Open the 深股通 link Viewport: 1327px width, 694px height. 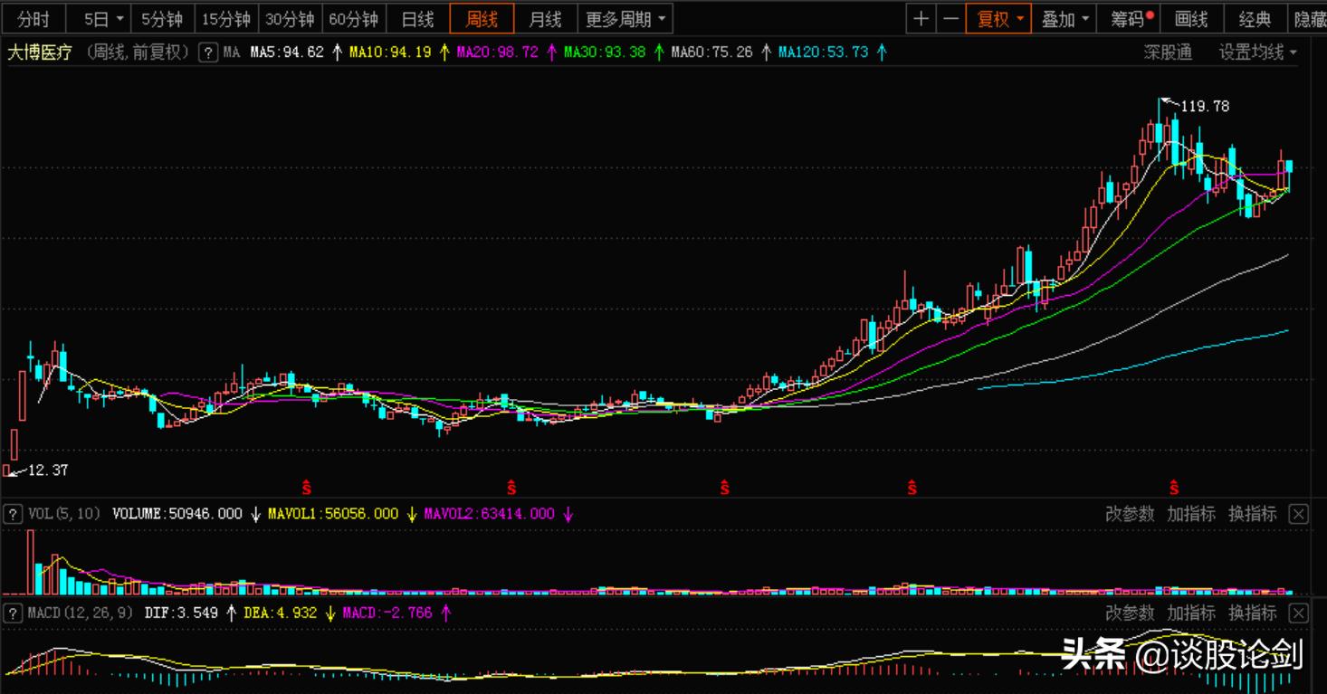(x=1168, y=52)
